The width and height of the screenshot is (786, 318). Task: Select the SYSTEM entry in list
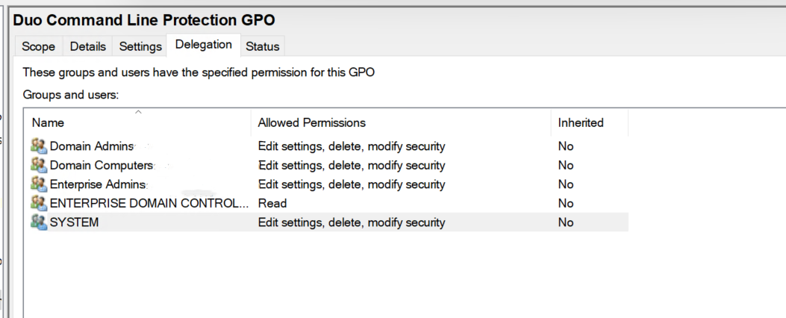coord(74,222)
